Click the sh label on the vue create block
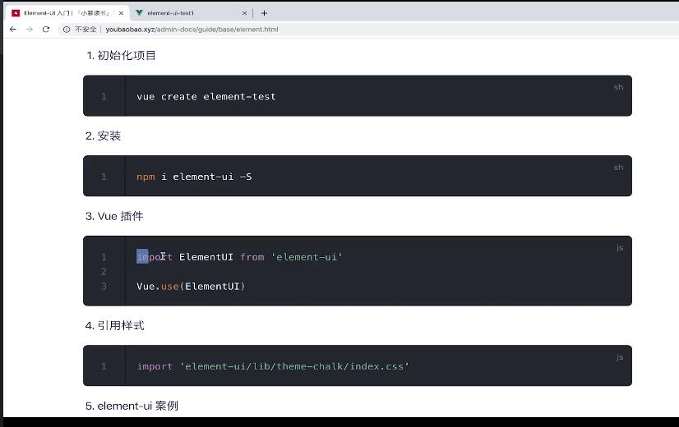The height and width of the screenshot is (427, 679). tap(618, 87)
